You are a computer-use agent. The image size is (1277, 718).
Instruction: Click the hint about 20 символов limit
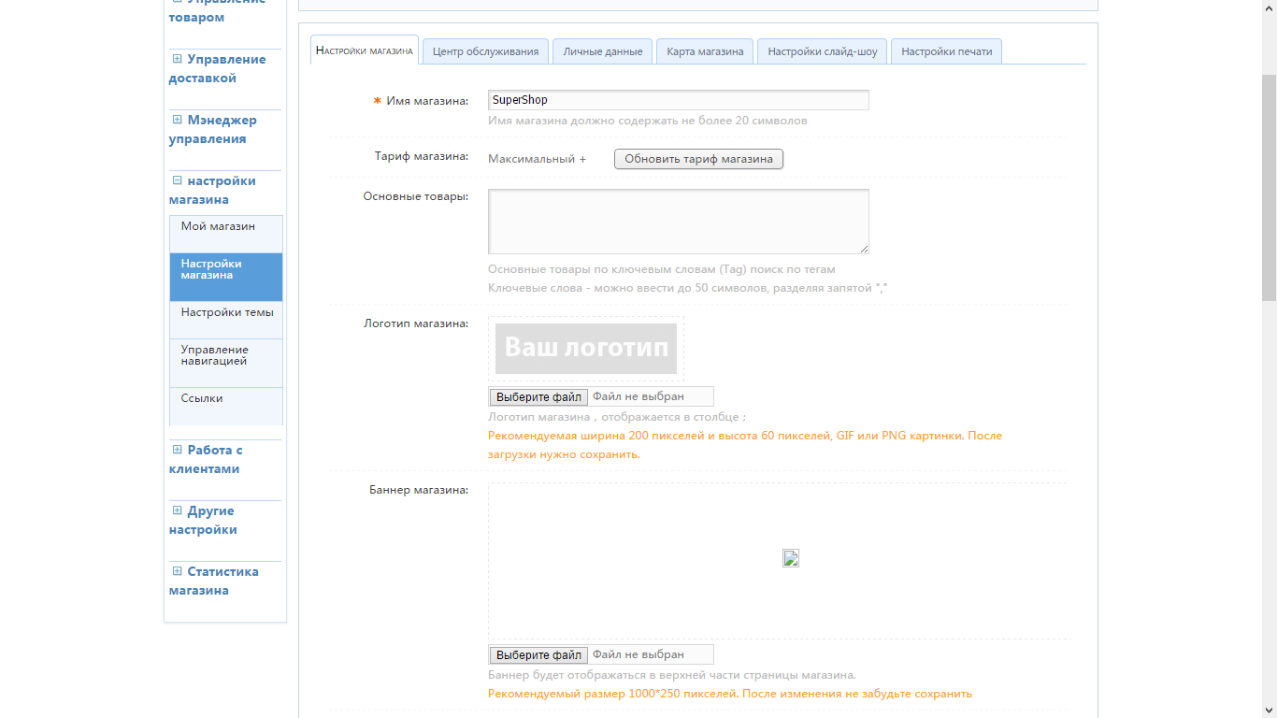(x=648, y=121)
